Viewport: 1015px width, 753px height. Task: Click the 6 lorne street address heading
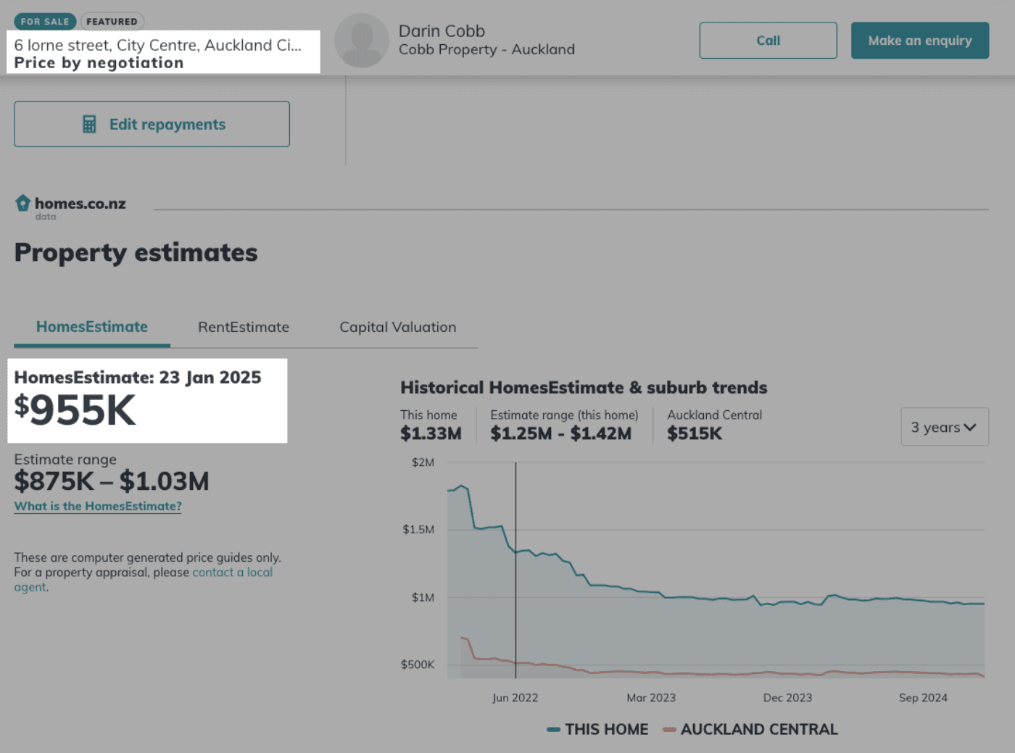point(158,45)
